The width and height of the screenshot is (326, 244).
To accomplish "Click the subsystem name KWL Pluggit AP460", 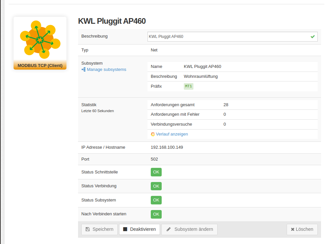I will click(202, 67).
